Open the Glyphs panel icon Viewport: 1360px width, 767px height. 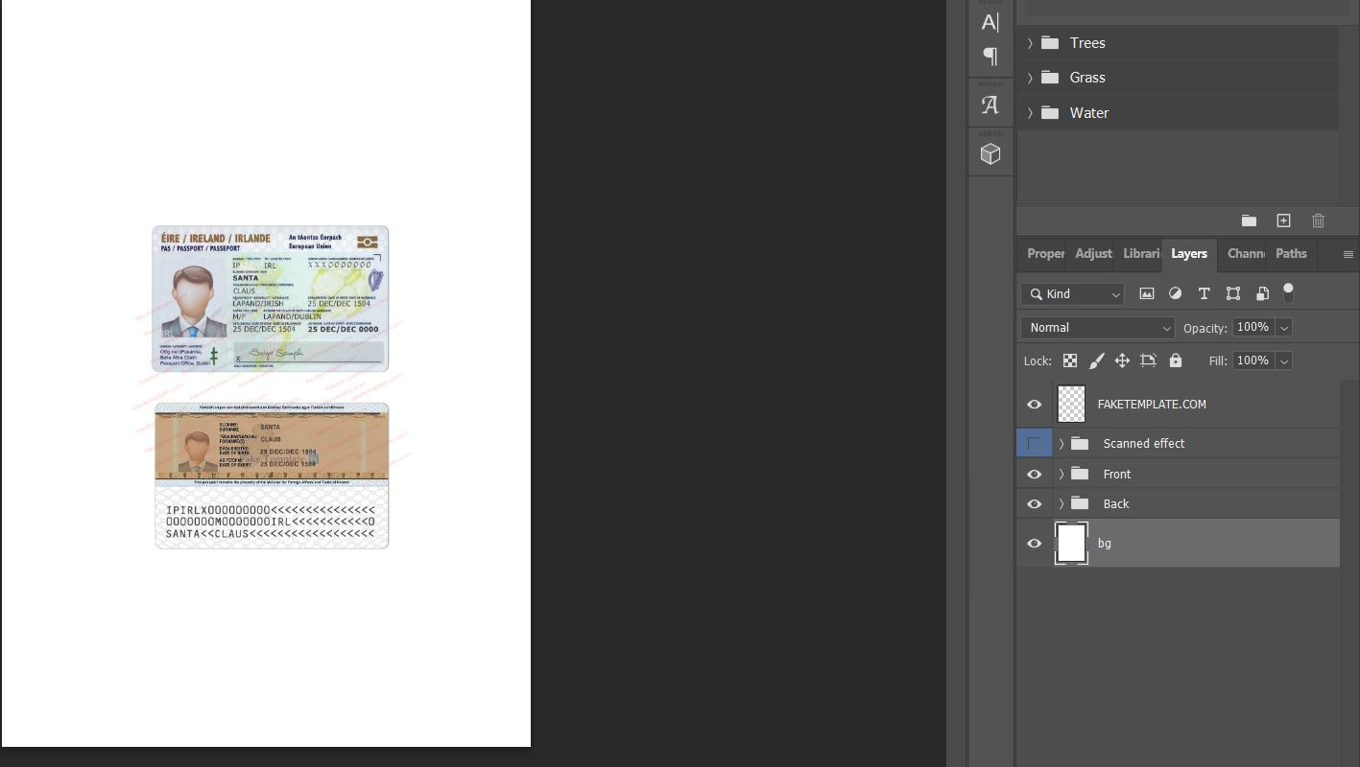(990, 105)
